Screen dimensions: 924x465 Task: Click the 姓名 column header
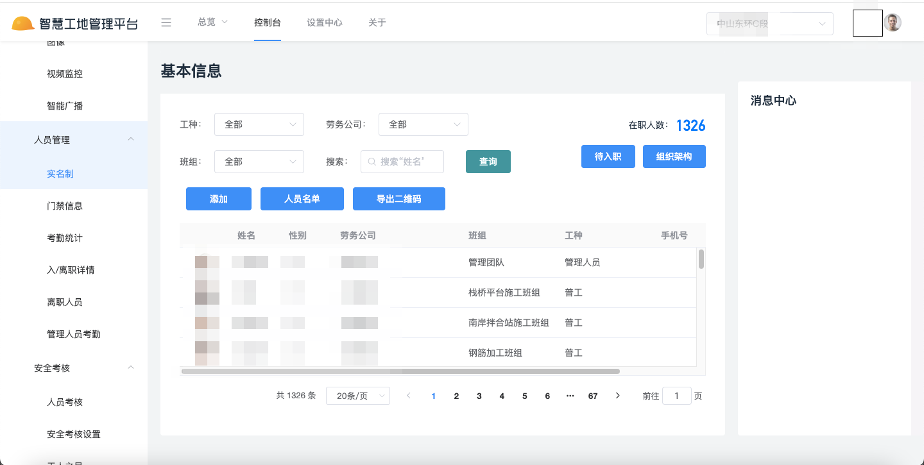click(246, 235)
